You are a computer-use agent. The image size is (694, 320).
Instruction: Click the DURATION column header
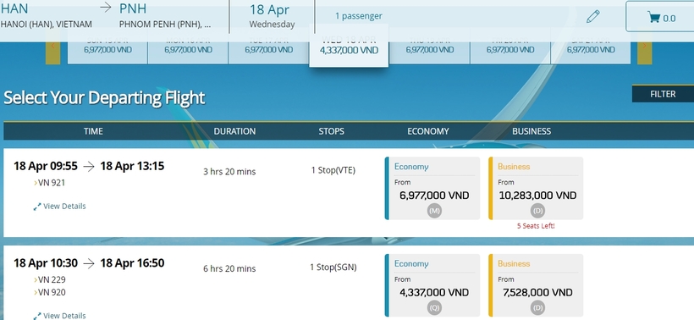pyautogui.click(x=234, y=131)
